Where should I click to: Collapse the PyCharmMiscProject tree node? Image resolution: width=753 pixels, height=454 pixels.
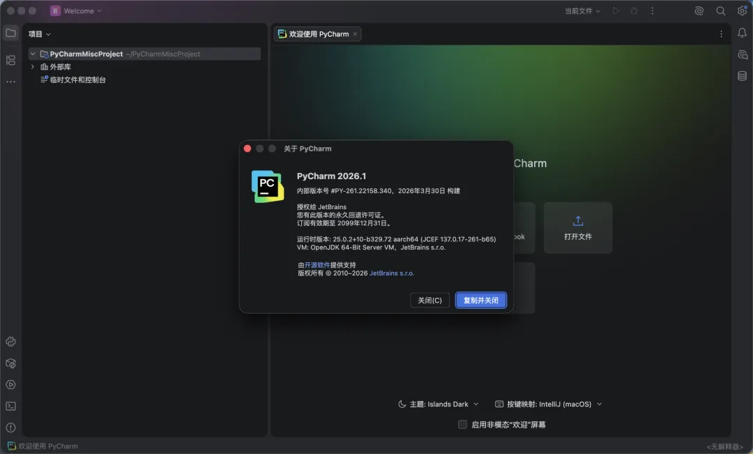[33, 54]
